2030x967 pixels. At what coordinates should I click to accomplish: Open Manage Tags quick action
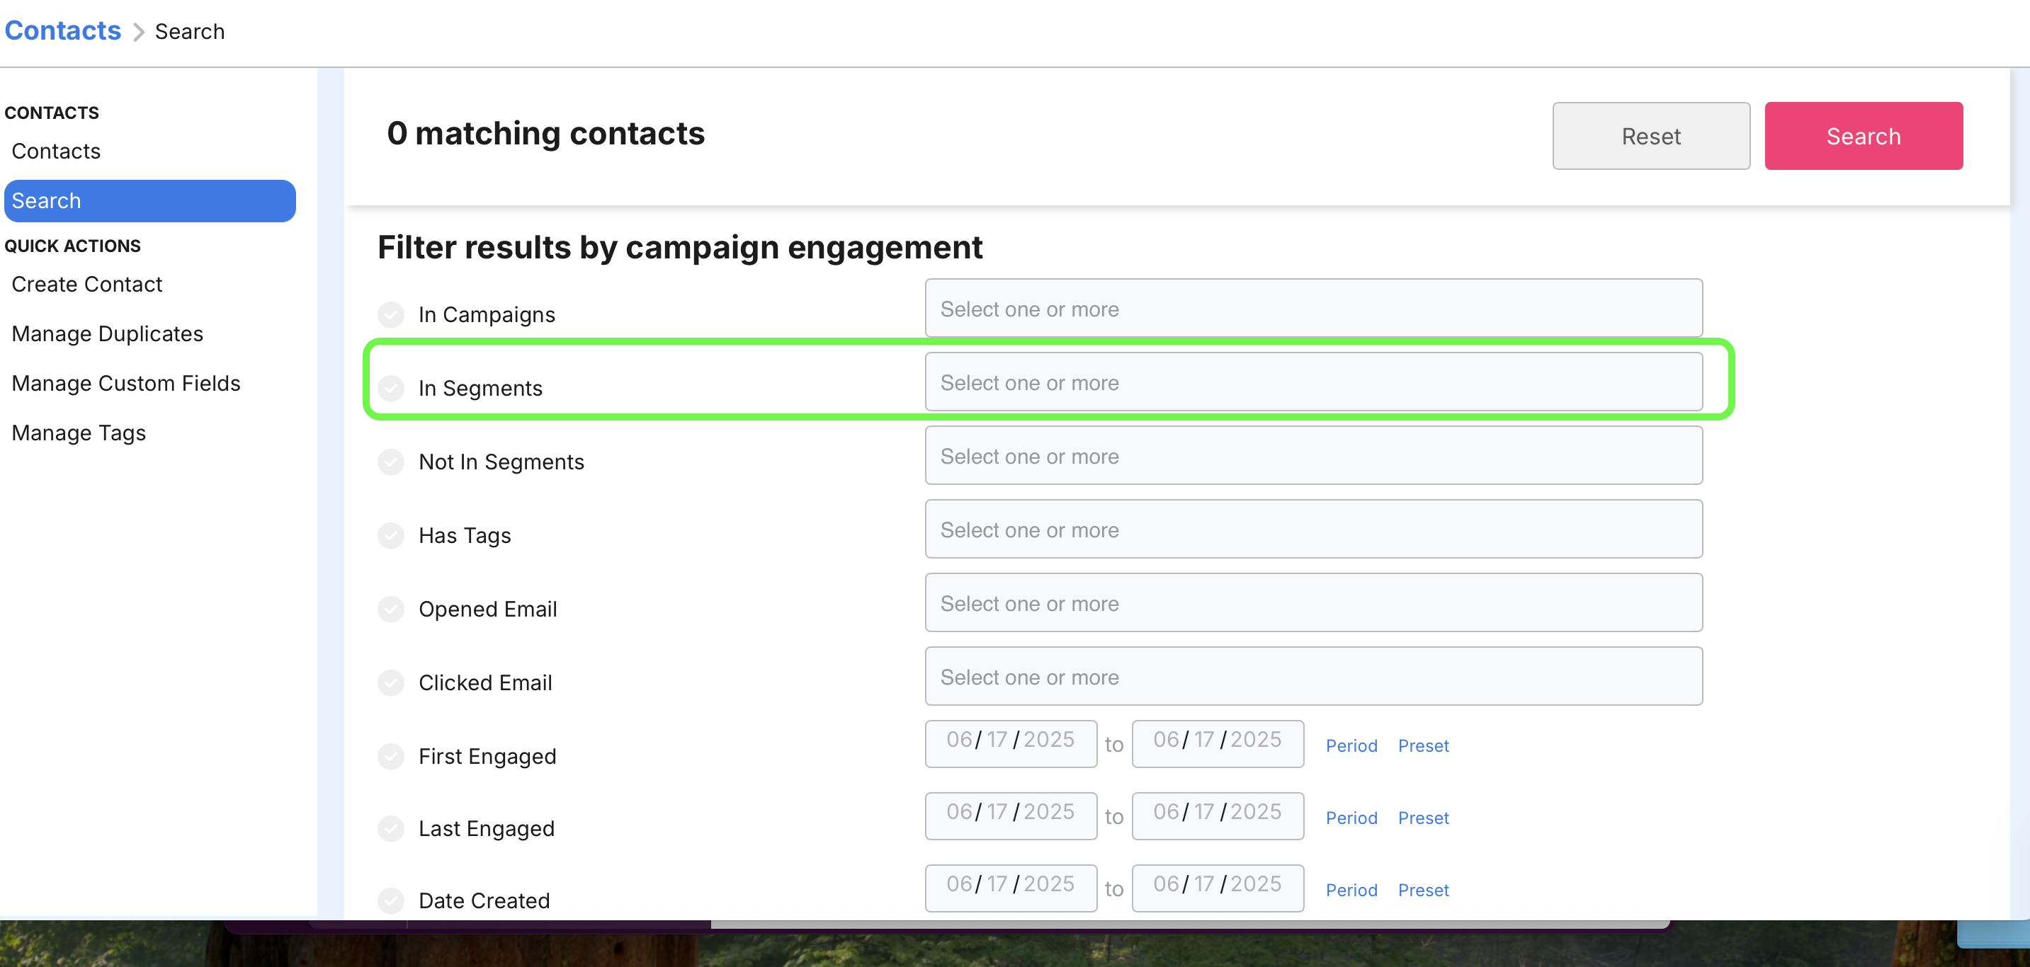pyautogui.click(x=79, y=433)
